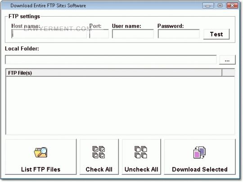Close the Download Entire FTP Sites window

[x=232, y=5]
